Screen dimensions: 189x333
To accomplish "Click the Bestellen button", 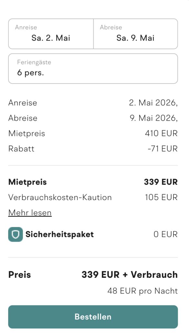I will [x=93, y=316].
